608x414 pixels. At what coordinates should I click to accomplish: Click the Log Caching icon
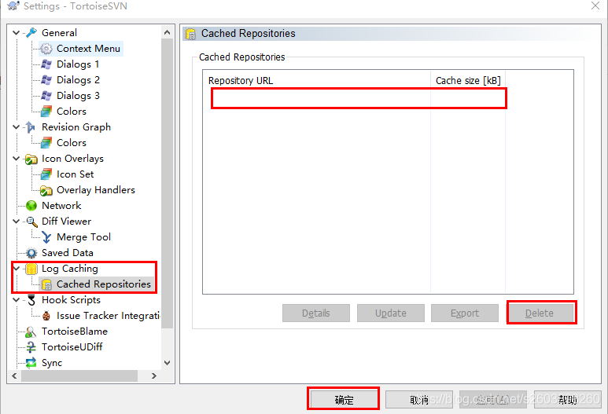click(31, 269)
